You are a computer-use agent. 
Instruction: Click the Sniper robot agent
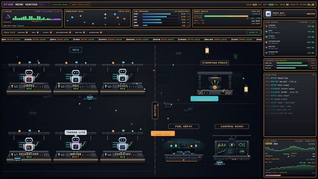tap(29, 77)
